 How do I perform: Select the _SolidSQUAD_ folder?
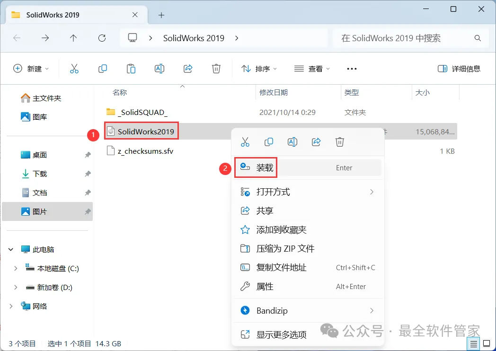[137, 112]
